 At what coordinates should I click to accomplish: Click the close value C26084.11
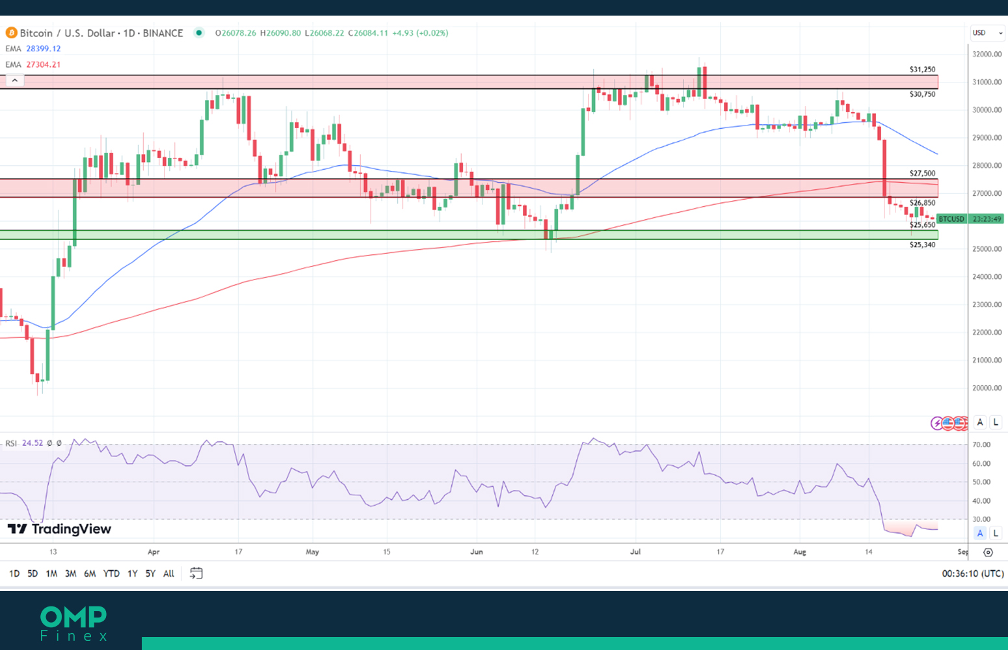[367, 33]
